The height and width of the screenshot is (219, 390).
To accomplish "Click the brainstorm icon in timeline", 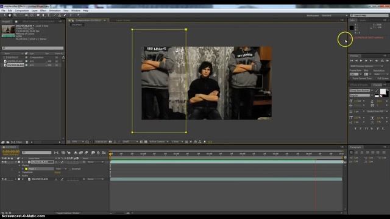I will (x=93, y=153).
